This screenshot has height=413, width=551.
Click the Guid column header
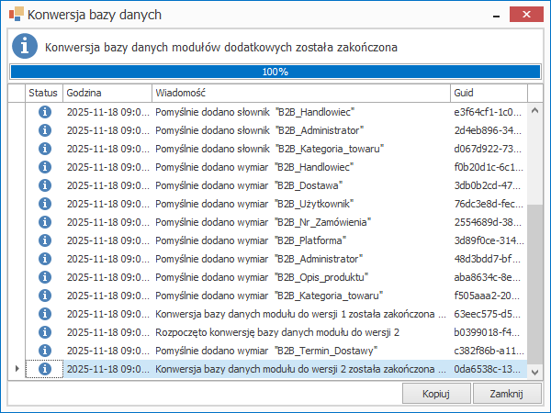point(488,93)
